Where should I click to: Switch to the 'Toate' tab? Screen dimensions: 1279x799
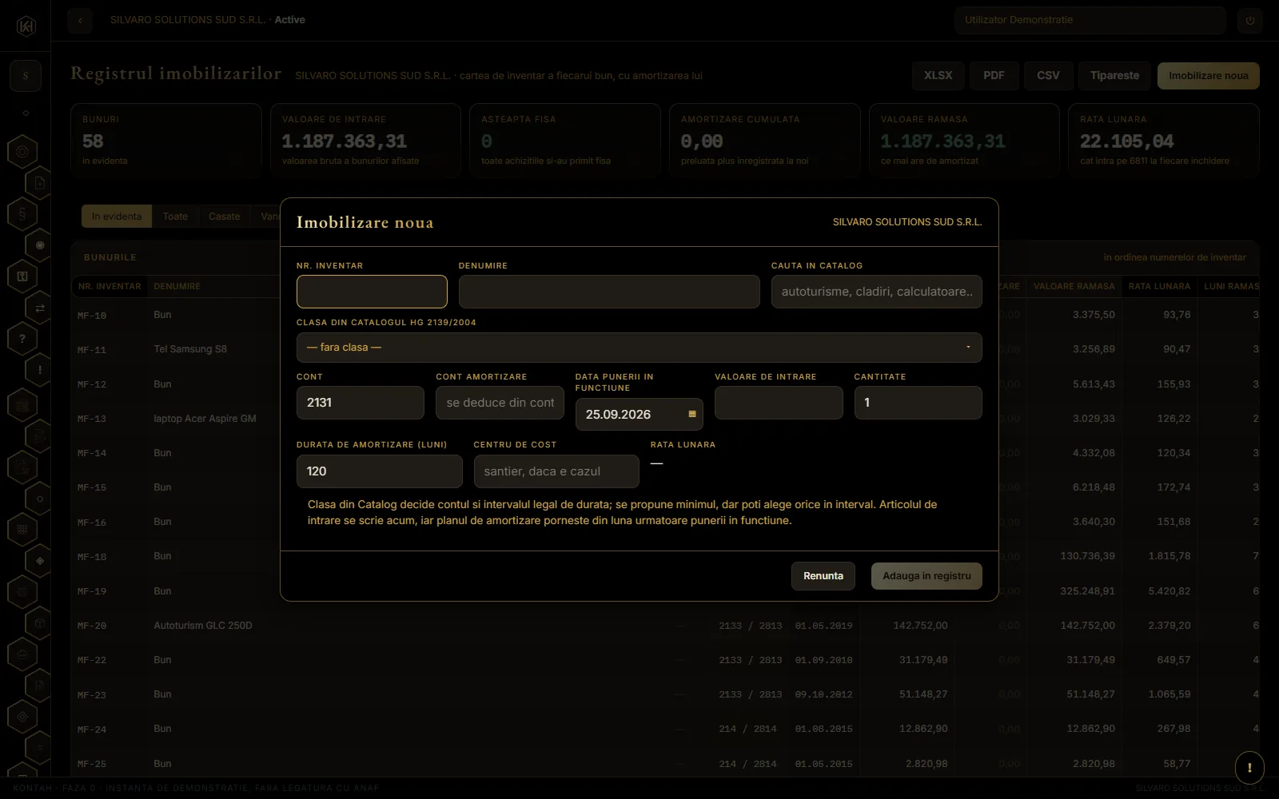coord(175,217)
